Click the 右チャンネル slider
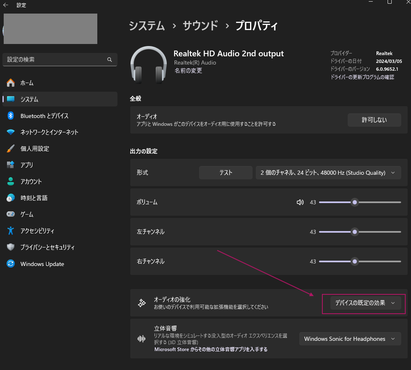Image resolution: width=411 pixels, height=370 pixels. tap(360, 261)
